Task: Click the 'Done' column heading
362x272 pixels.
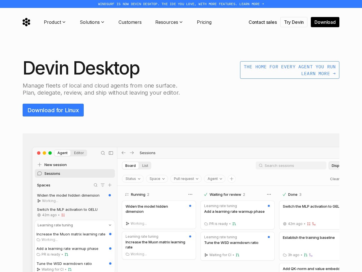Action: (293, 195)
